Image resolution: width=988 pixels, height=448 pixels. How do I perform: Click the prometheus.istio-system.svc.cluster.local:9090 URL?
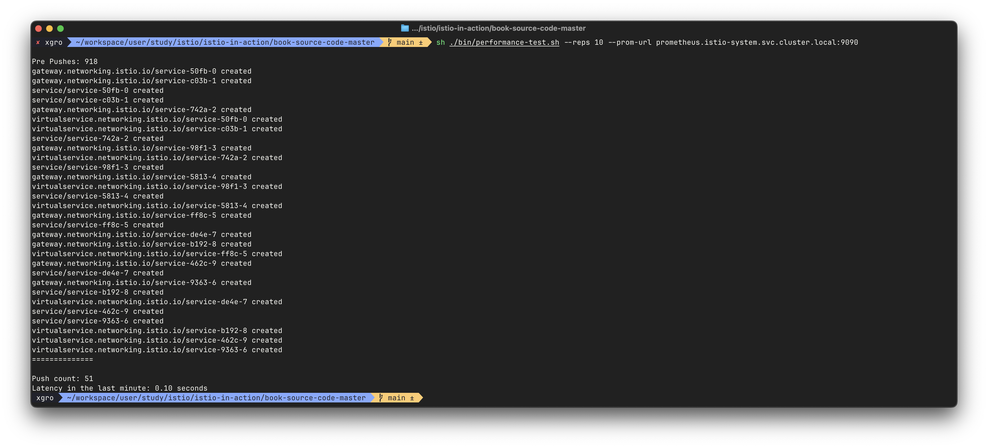click(757, 42)
